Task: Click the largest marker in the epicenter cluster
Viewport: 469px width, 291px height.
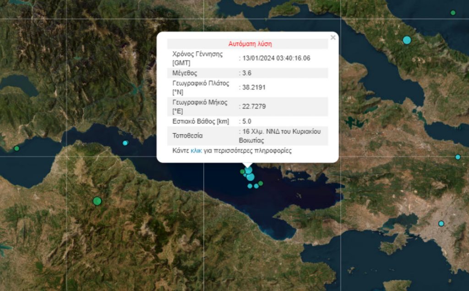Action: point(250,177)
